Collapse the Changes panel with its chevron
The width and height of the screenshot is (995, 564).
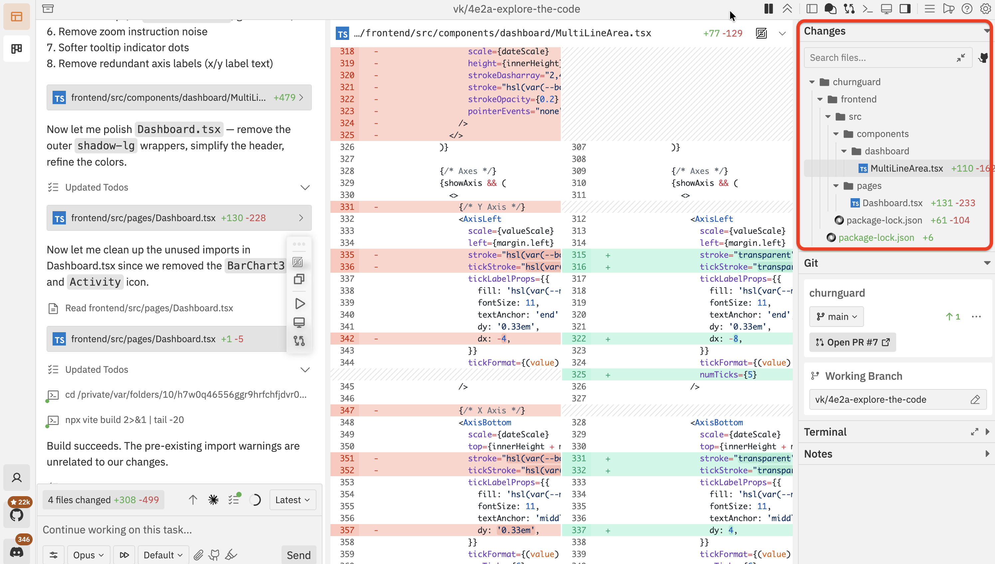(986, 31)
